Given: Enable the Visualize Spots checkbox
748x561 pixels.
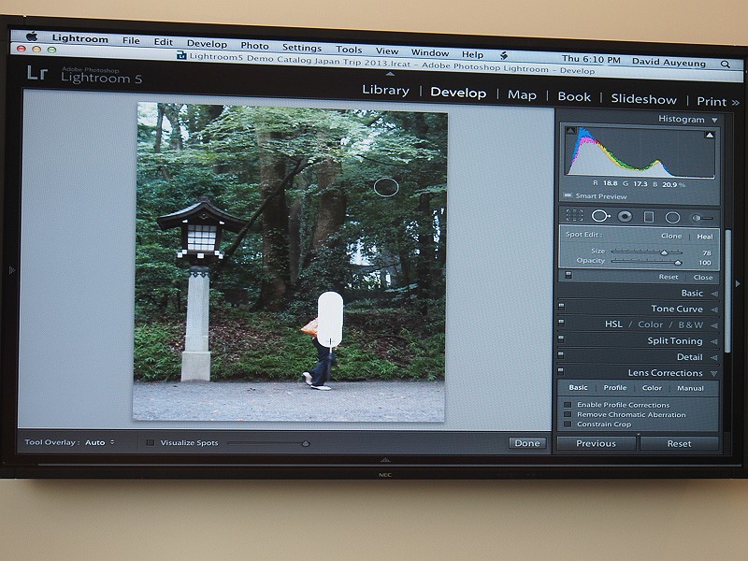Looking at the screenshot, I should tap(151, 442).
